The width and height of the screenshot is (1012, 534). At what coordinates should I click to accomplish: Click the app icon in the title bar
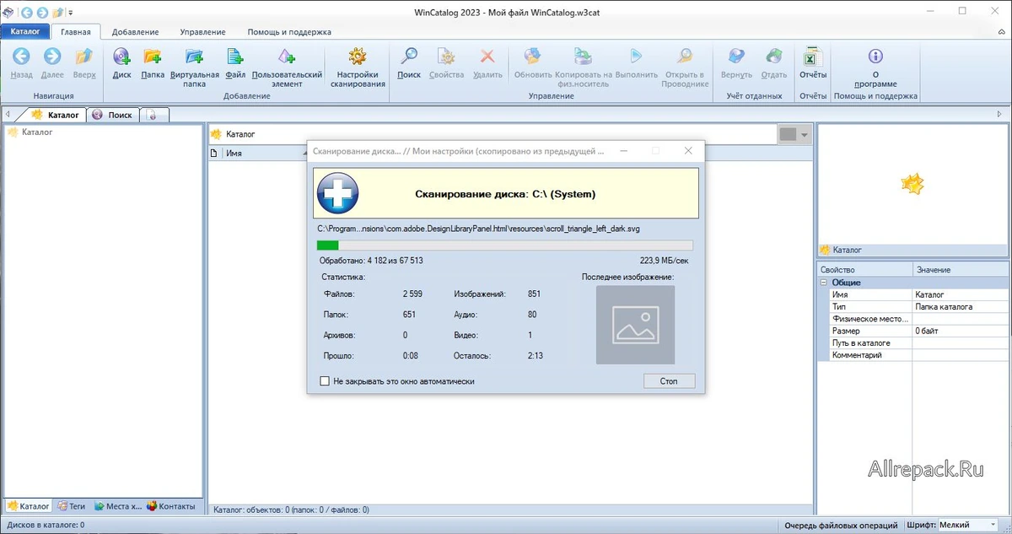(x=8, y=12)
